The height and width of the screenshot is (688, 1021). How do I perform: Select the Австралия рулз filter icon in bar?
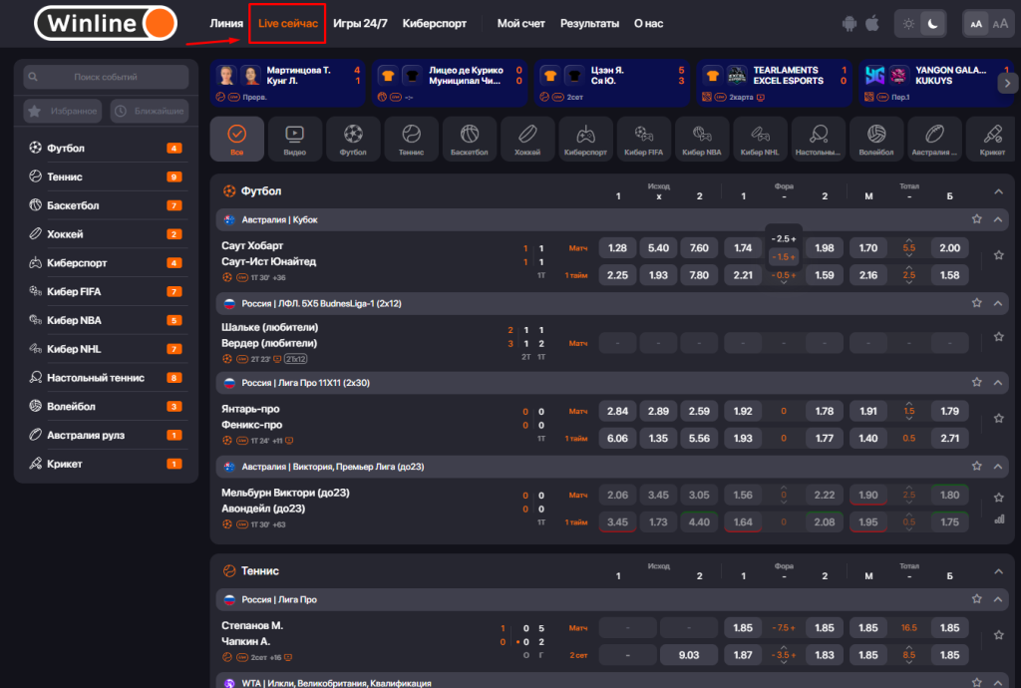[x=934, y=140]
